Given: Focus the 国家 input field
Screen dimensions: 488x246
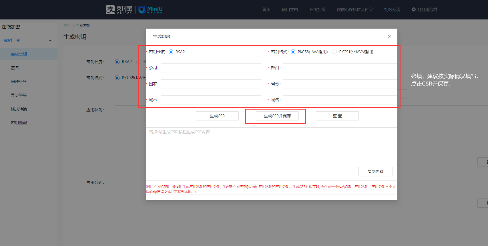Looking at the screenshot, I should pos(211,84).
